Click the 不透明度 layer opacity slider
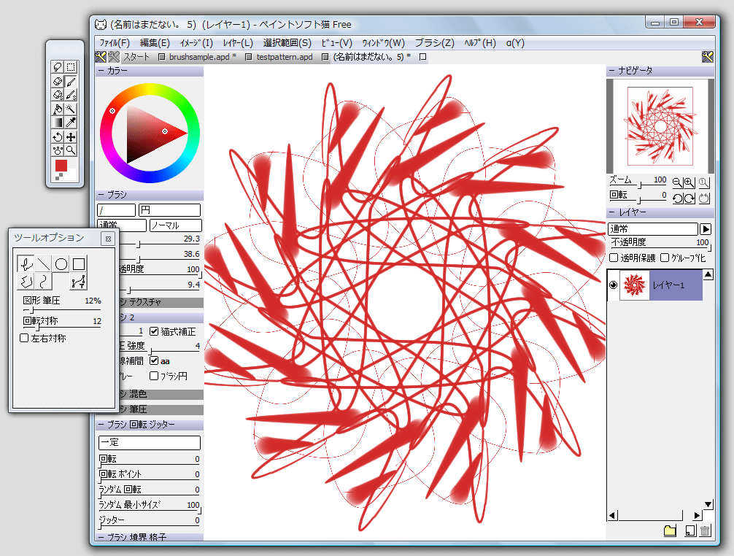 point(660,247)
